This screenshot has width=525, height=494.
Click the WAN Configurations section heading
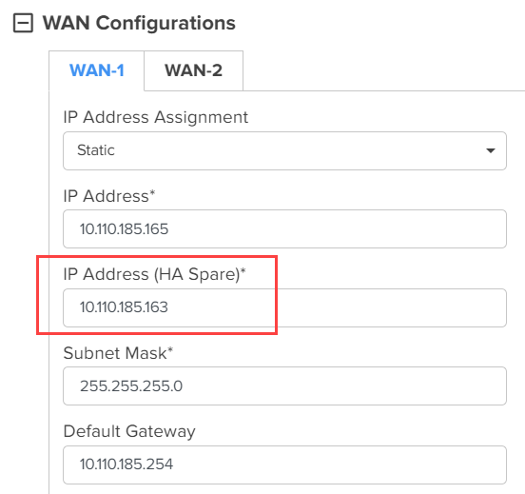pos(139,23)
